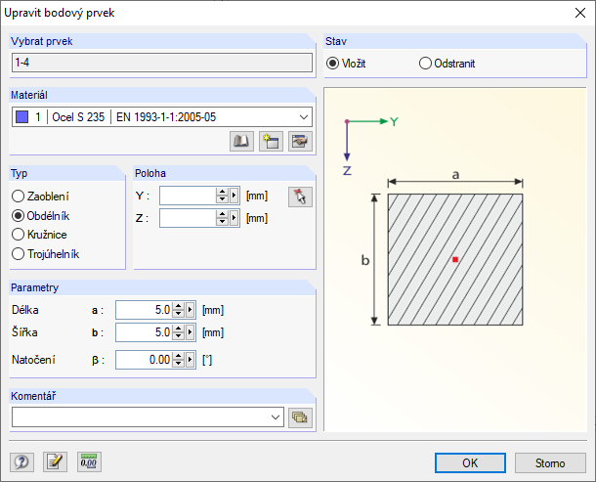Close the Upravit bodový prvek dialog

(580, 13)
